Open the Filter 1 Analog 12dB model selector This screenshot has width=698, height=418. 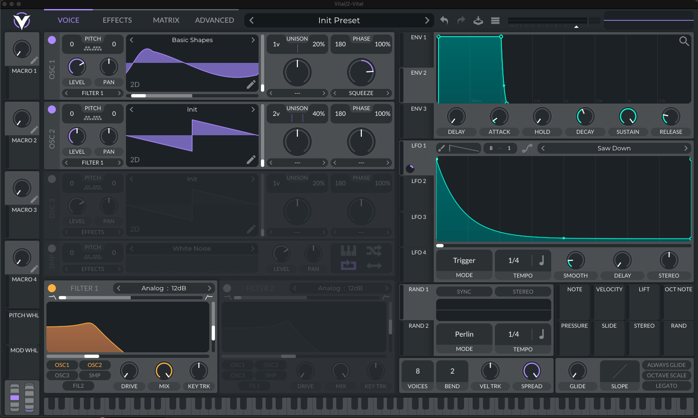[164, 288]
